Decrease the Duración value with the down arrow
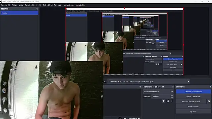Viewport: 212px width, 119px height. pos(172,98)
